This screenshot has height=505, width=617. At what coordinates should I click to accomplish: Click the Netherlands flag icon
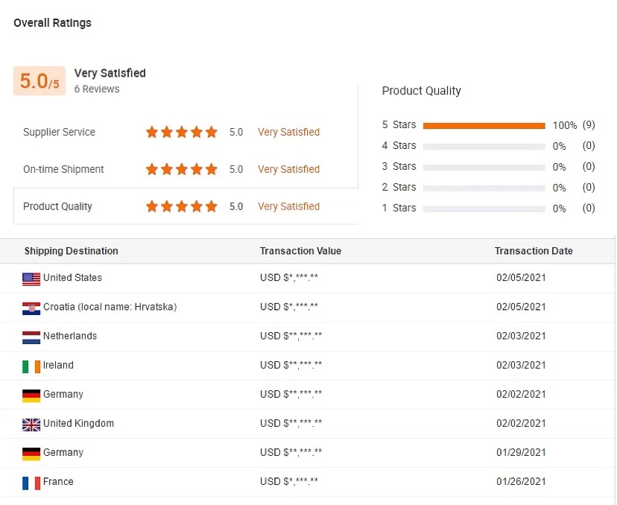[x=31, y=337]
